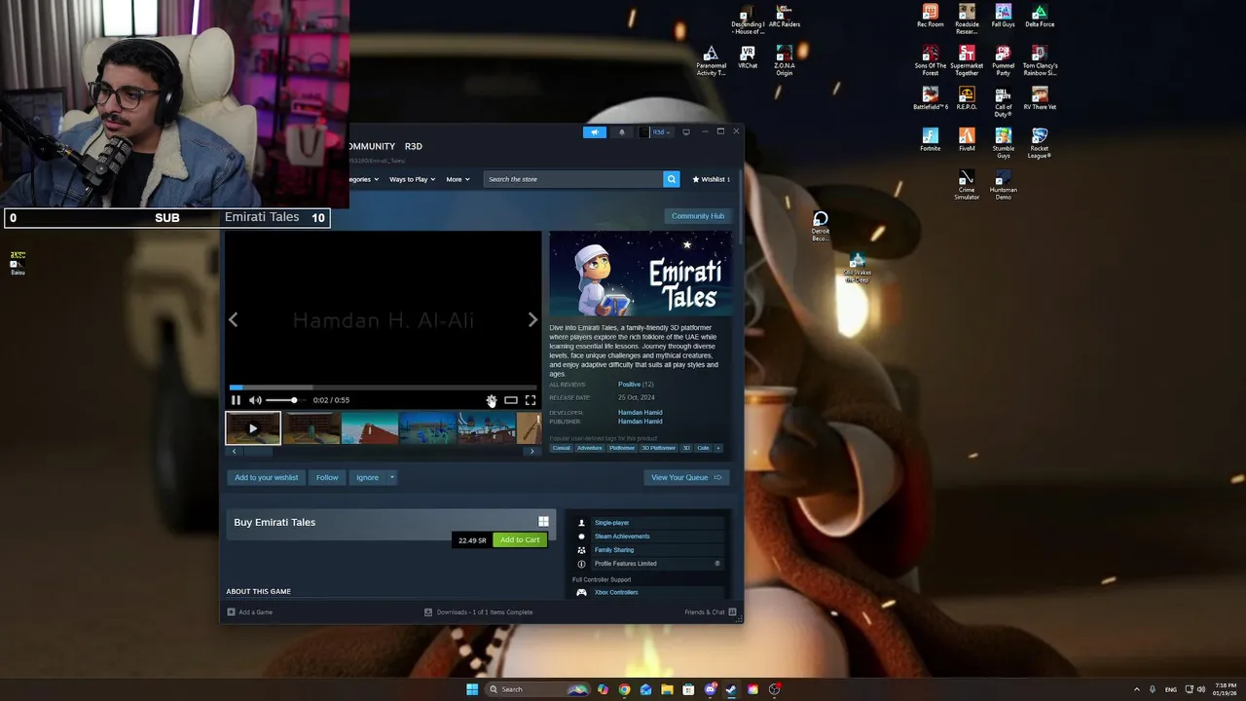Click the Windows platform icon
The width and height of the screenshot is (1246, 701).
[543, 522]
